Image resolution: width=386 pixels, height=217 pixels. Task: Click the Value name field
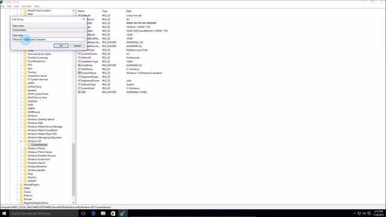coord(48,30)
